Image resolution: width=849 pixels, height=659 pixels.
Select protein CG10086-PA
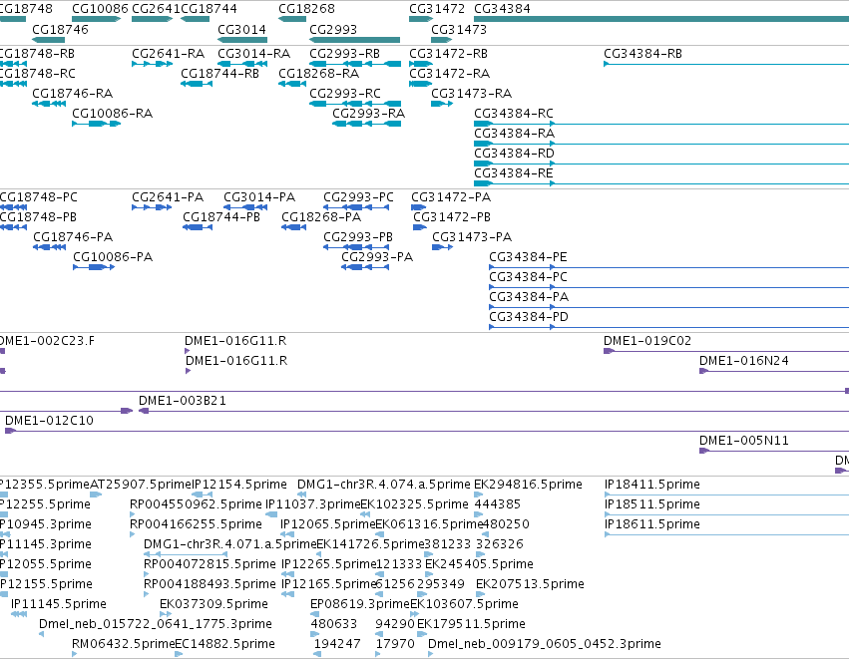point(113,257)
